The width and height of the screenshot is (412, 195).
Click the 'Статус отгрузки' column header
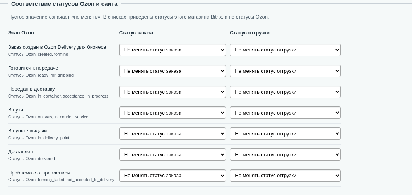tap(250, 33)
